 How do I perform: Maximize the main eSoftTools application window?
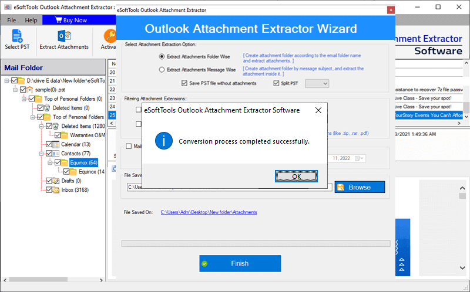coord(438,6)
